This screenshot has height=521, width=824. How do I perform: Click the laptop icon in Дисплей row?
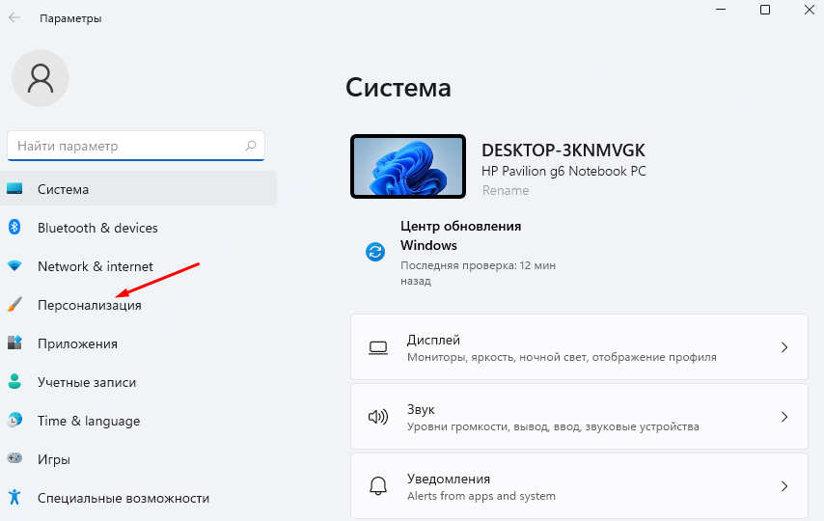click(x=378, y=347)
